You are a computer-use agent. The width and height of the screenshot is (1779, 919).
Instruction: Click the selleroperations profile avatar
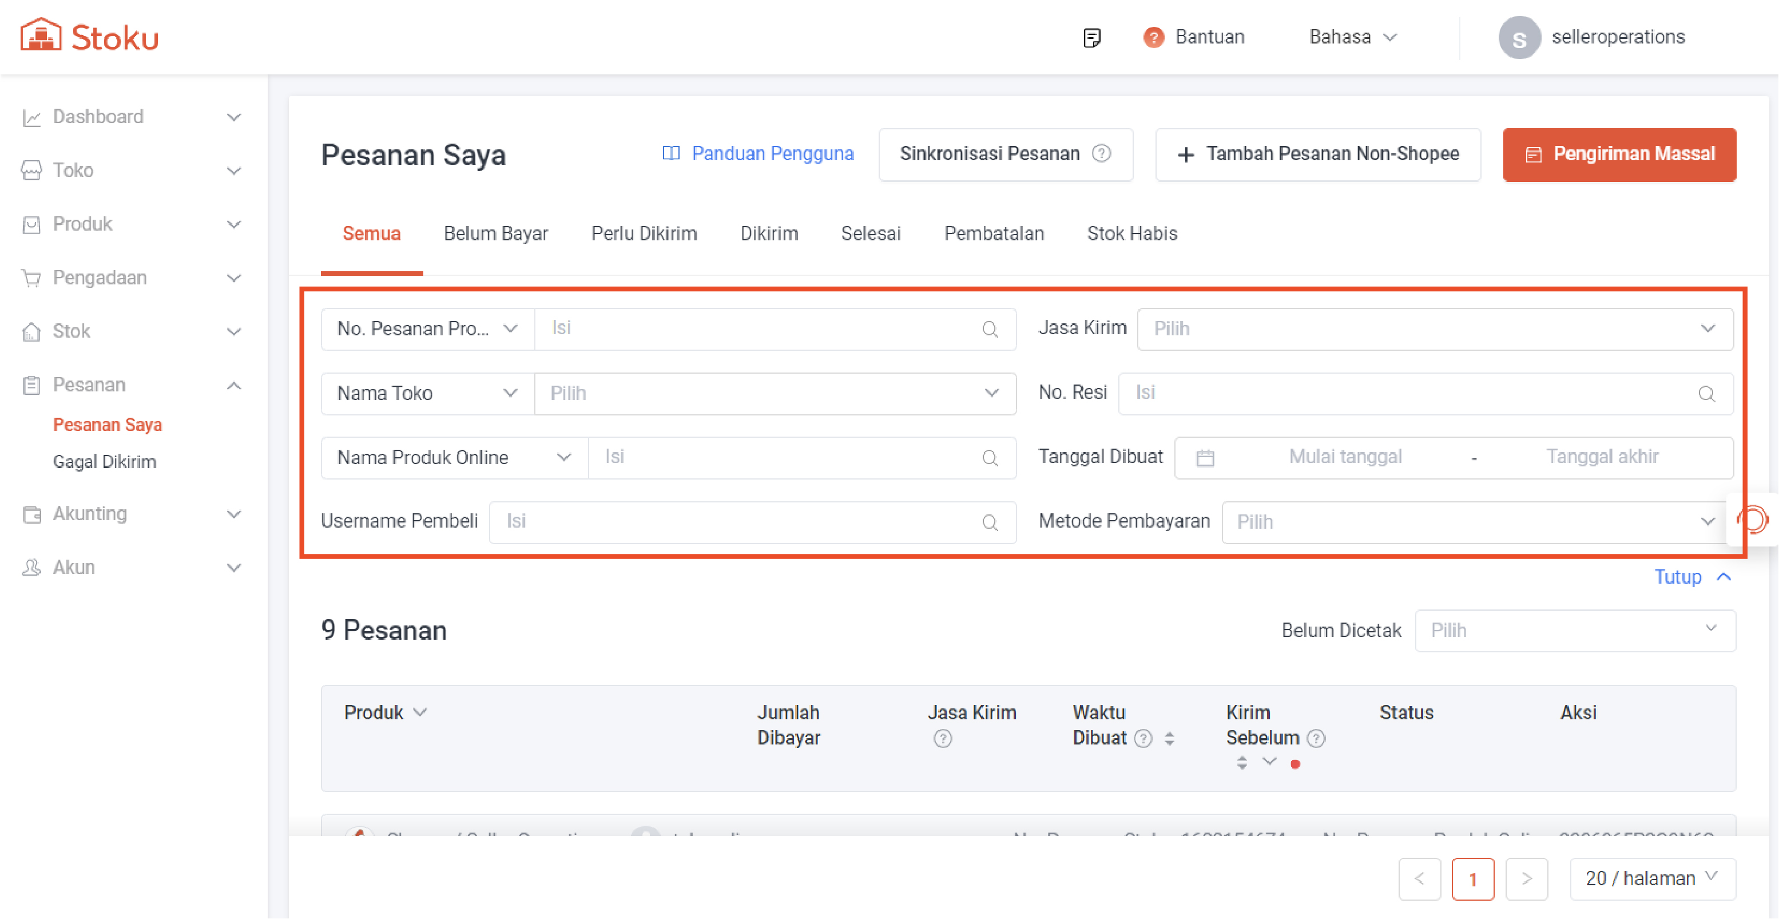click(x=1519, y=37)
